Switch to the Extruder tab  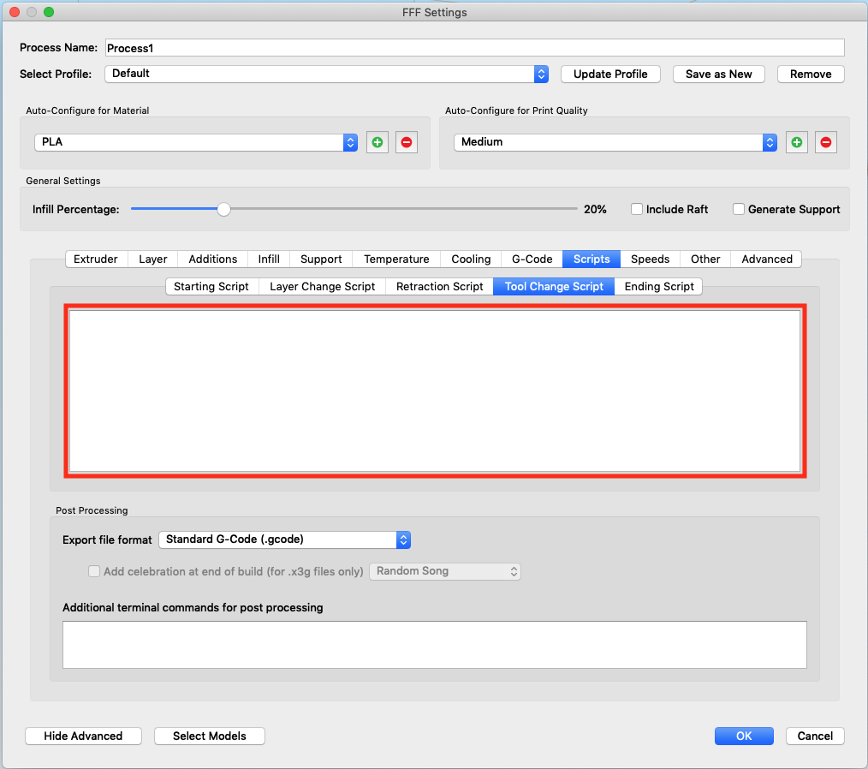click(x=96, y=259)
